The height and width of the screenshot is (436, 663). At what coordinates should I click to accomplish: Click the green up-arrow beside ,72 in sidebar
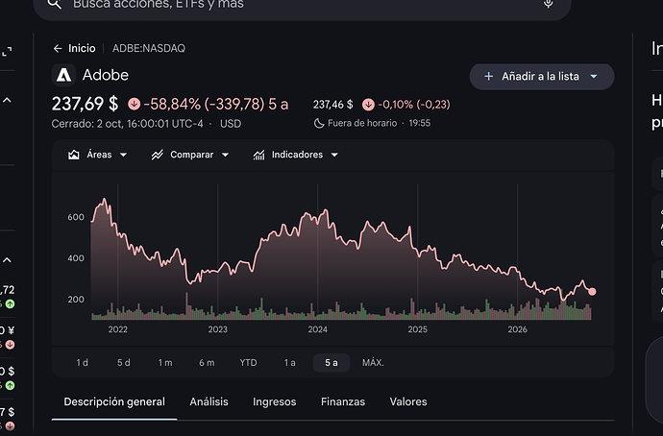pos(11,303)
